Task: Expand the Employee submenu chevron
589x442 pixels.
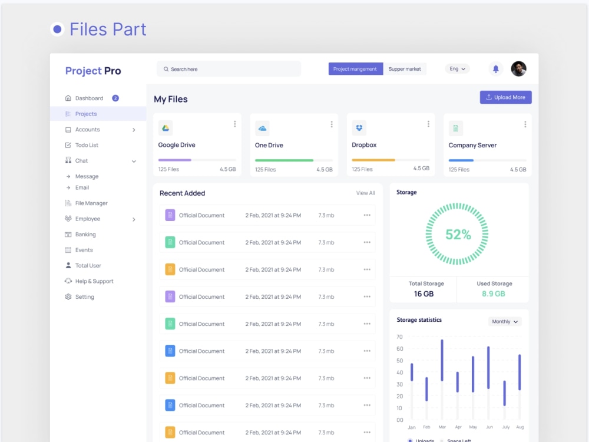Action: coord(134,219)
